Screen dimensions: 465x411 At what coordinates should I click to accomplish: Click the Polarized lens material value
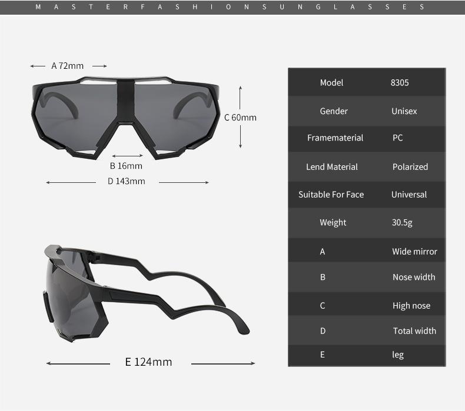(410, 166)
